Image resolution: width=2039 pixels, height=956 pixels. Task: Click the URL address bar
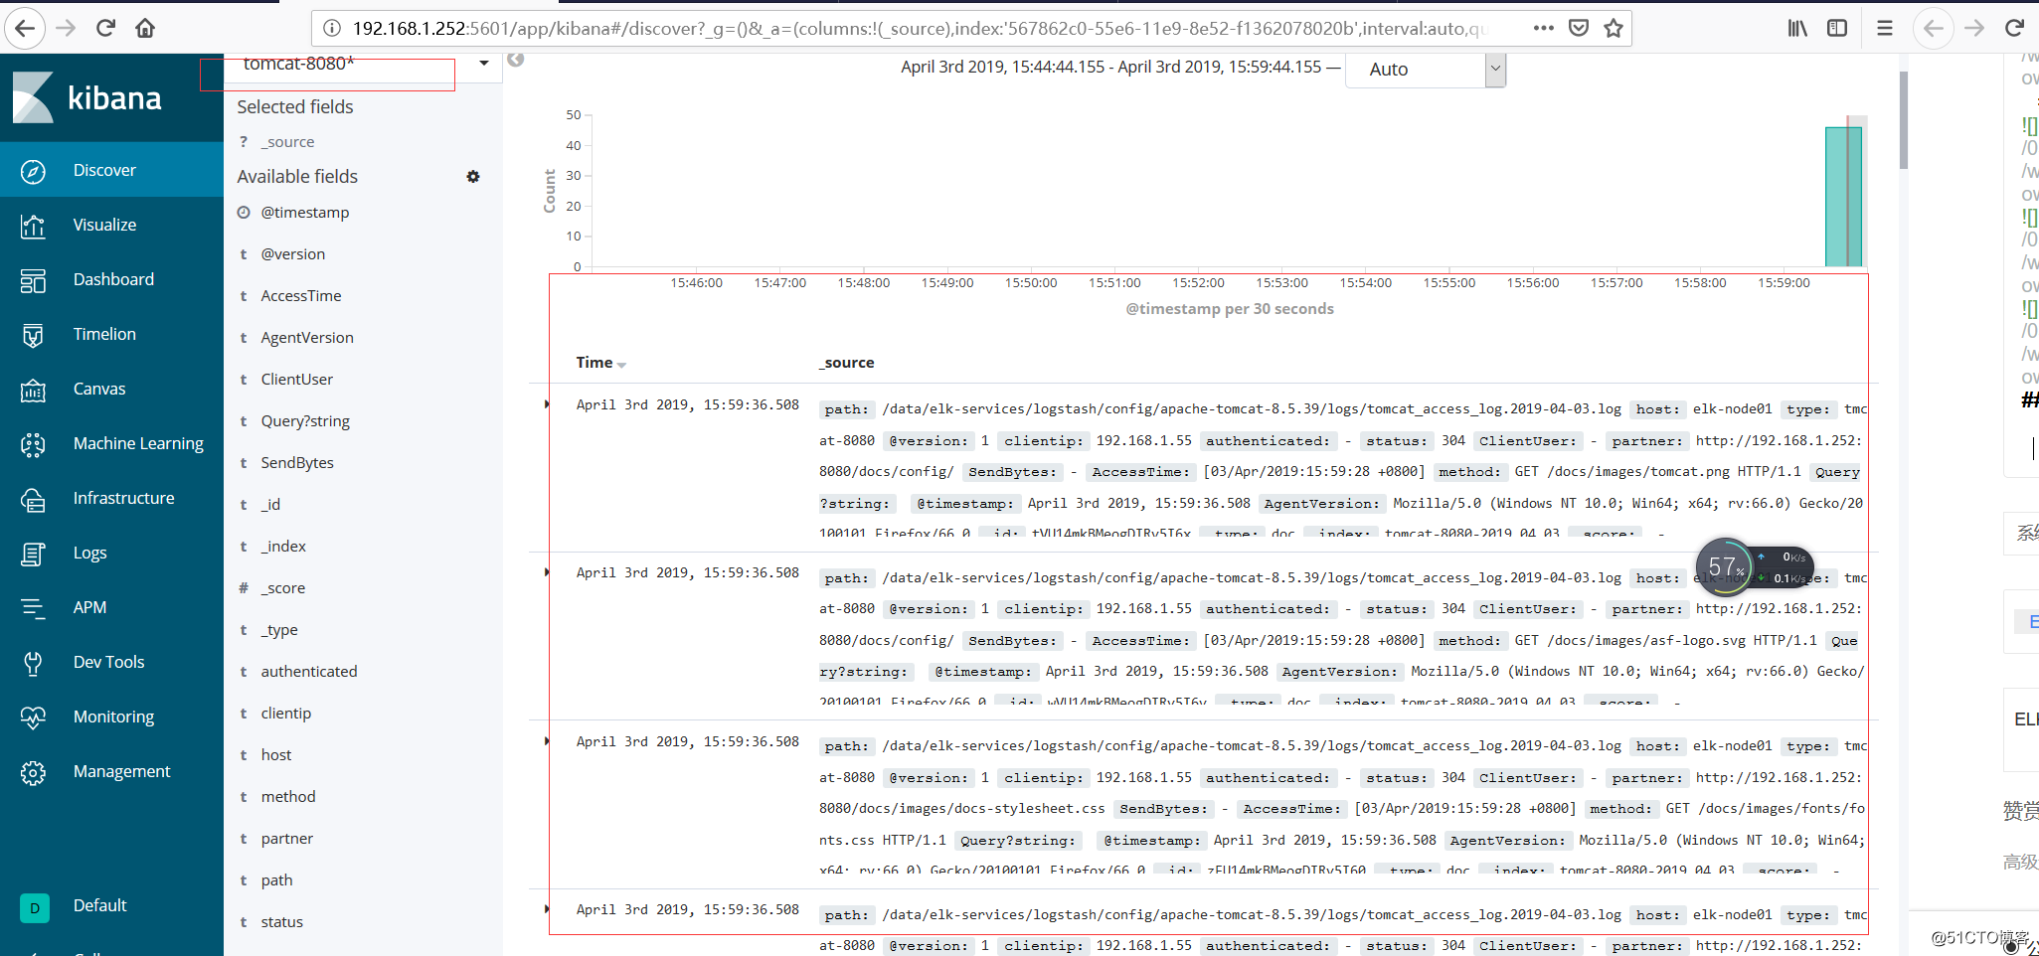[920, 29]
